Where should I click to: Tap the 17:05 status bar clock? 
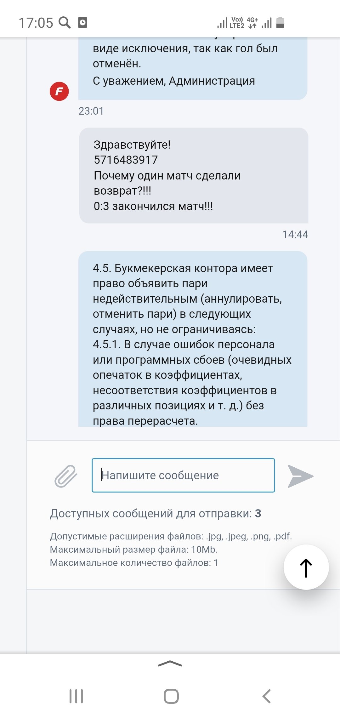tap(36, 23)
